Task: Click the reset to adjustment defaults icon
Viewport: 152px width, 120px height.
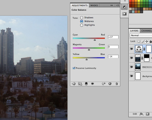Action: (110, 84)
